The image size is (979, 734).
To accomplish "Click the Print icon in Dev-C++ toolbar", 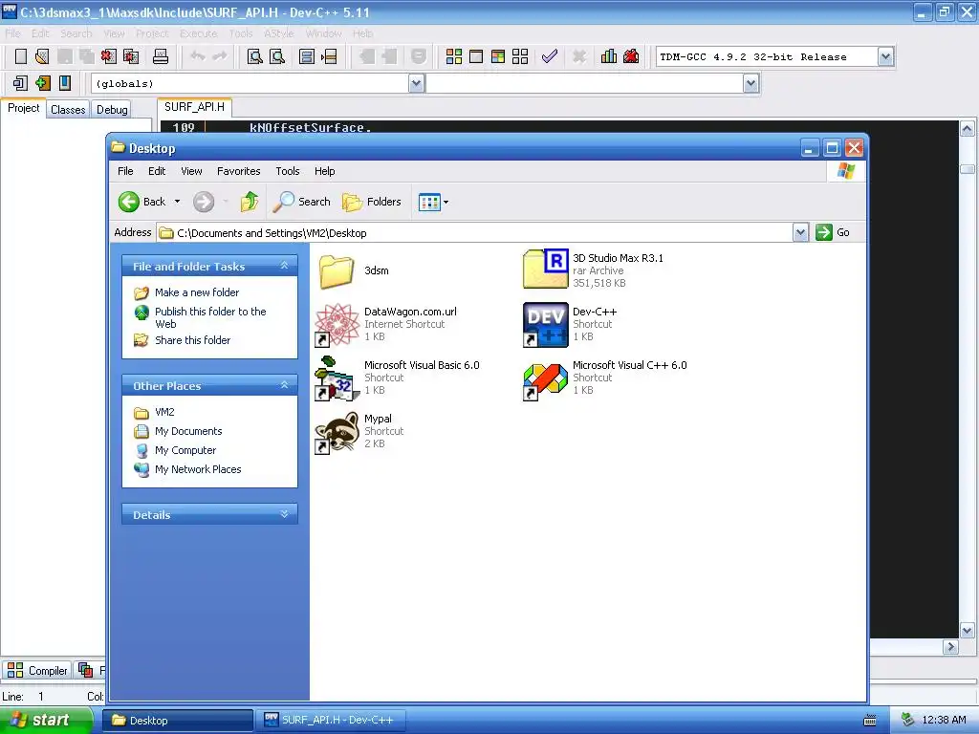I will (x=161, y=56).
